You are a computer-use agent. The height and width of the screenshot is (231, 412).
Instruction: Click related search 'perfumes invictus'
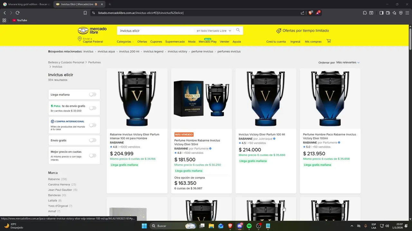pos(229,51)
